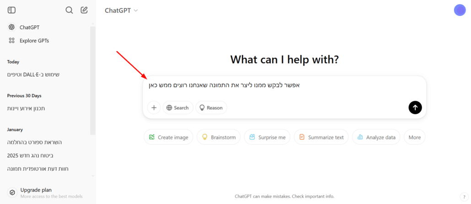The width and height of the screenshot is (471, 204).
Task: Select the Create image suggestion
Action: pos(169,138)
